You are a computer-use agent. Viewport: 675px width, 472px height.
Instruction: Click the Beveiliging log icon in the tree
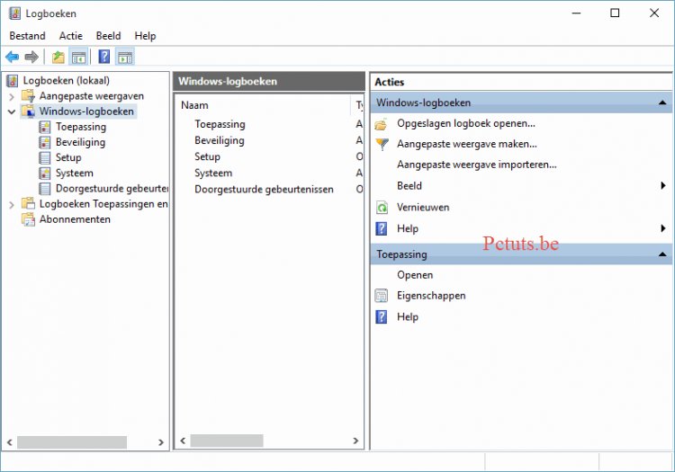click(44, 142)
